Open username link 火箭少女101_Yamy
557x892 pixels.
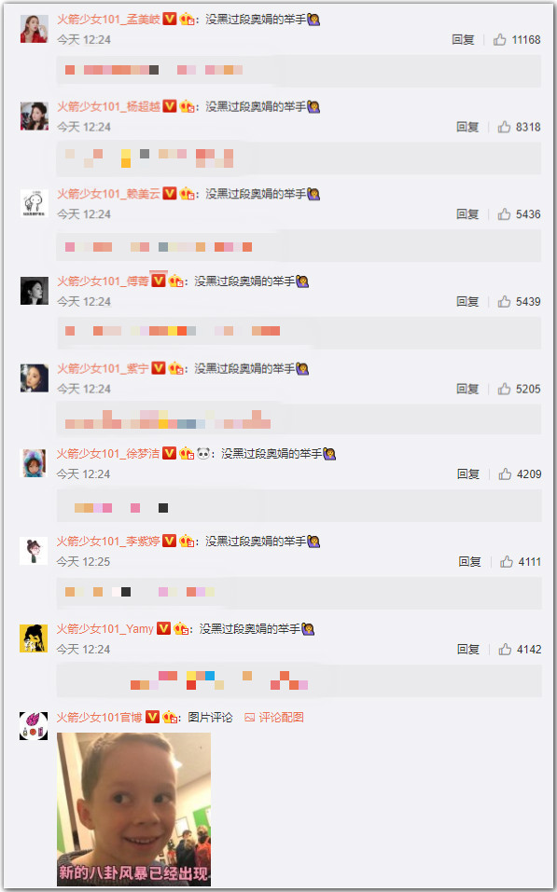(x=104, y=628)
